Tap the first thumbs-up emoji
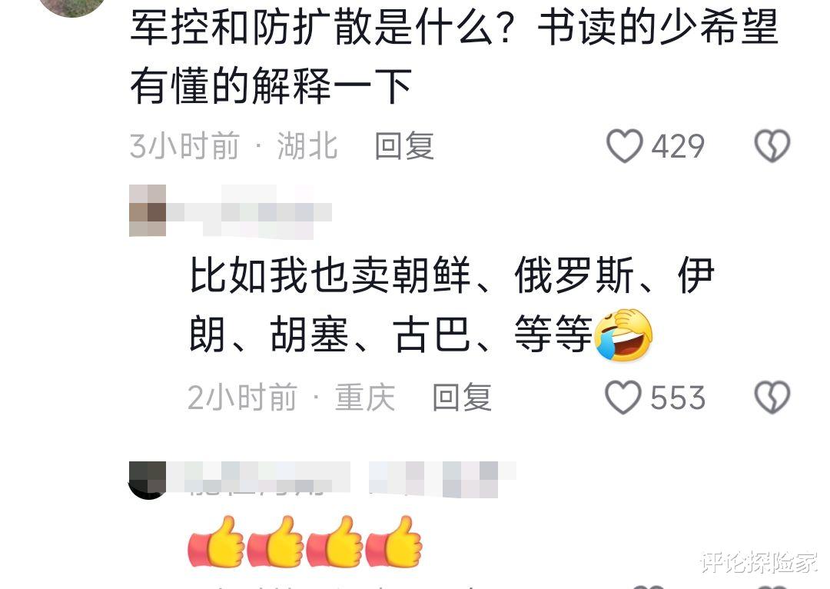This screenshot has width=830, height=589. (216, 541)
